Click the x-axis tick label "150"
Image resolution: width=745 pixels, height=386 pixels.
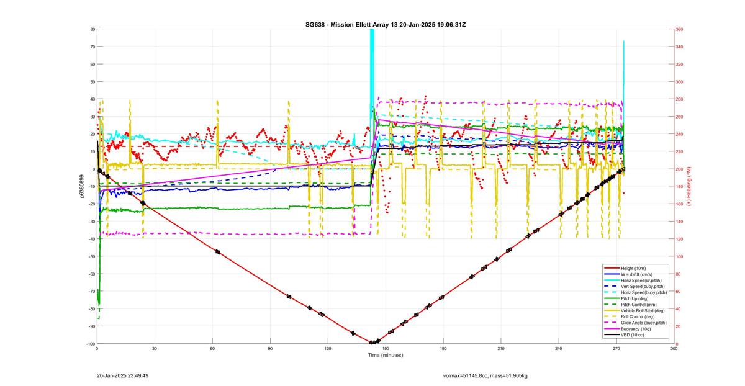[386, 349]
